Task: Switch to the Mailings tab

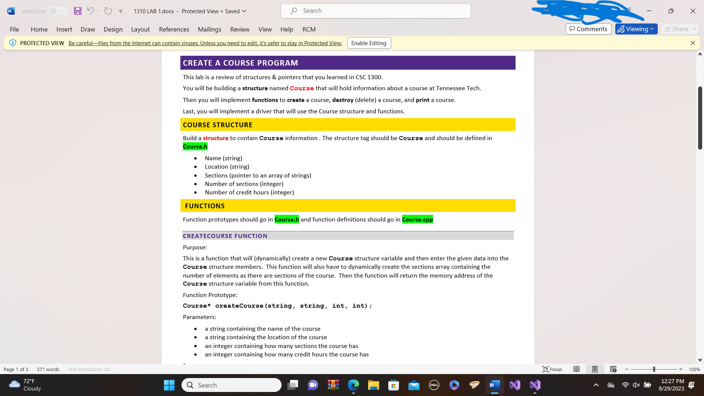Action: pyautogui.click(x=209, y=29)
